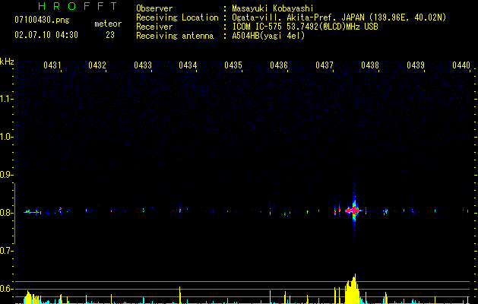The width and height of the screenshot is (478, 304).
Task: Select antenna value A504HB(yagi 4el)
Action: click(268, 36)
